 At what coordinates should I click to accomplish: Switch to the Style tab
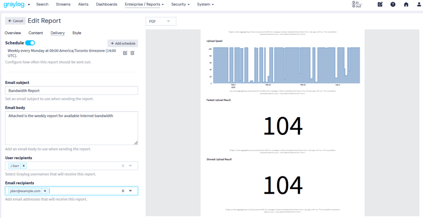(x=76, y=33)
